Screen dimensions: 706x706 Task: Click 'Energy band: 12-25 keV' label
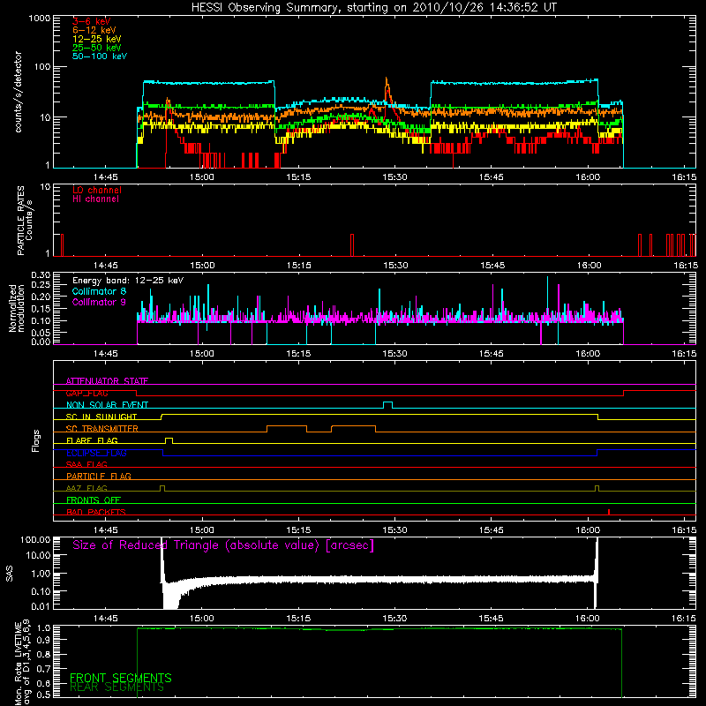coord(128,281)
